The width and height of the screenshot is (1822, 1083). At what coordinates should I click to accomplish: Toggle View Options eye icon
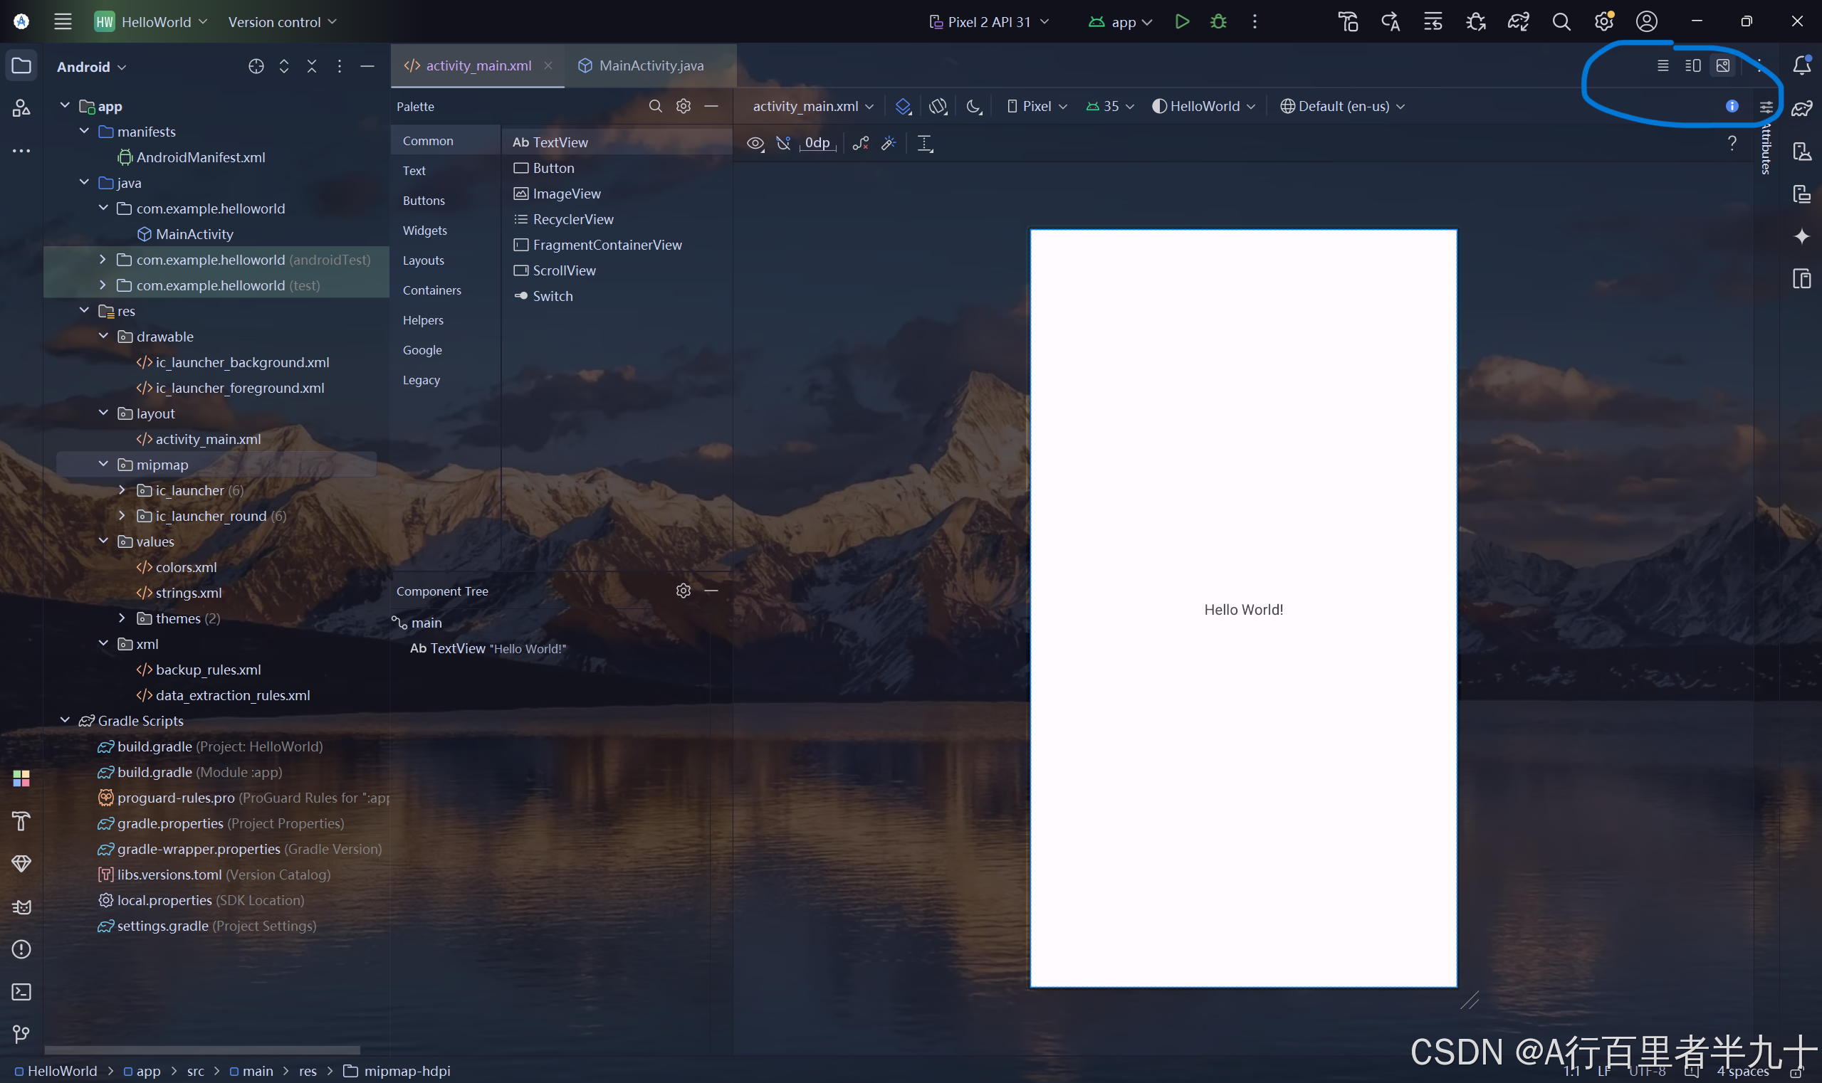(755, 143)
